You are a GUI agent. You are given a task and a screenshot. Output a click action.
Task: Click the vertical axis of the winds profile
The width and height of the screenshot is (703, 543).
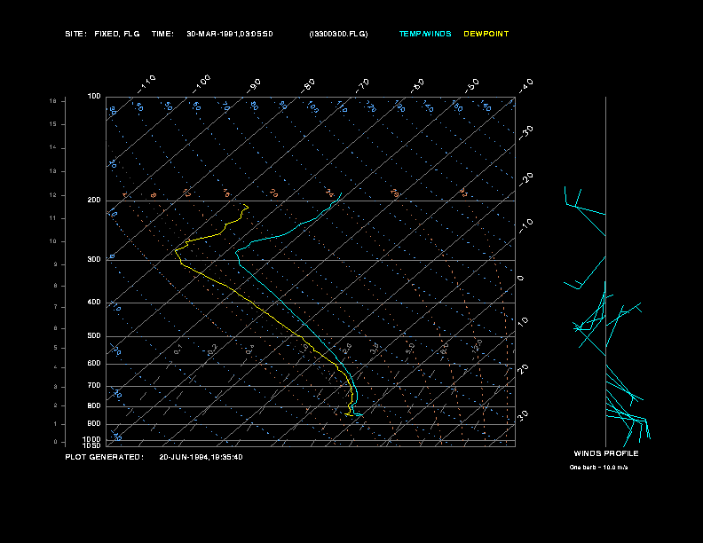pos(605,271)
